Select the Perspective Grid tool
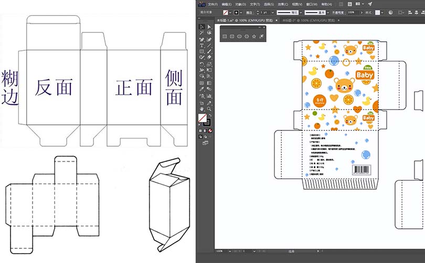Image resolution: width=425 pixels, height=263 pixels. tap(209, 76)
